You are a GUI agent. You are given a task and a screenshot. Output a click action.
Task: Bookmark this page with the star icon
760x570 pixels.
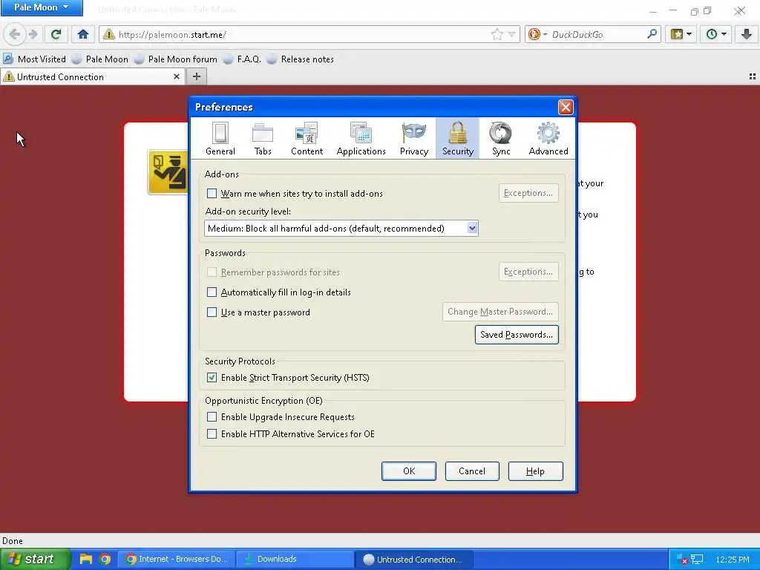pyautogui.click(x=497, y=34)
